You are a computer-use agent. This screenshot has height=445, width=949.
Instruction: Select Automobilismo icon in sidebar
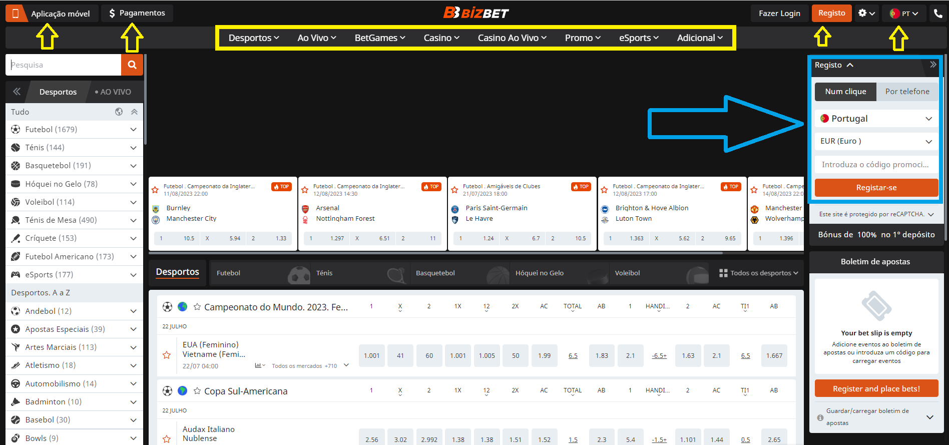click(16, 384)
